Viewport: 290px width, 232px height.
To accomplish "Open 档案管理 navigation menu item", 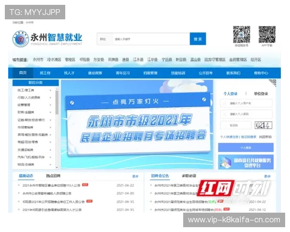I will pos(150,73).
